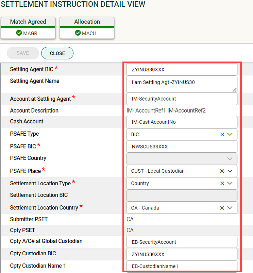Select the Match Agreed status tab
The image size is (253, 273).
pyautogui.click(x=28, y=28)
